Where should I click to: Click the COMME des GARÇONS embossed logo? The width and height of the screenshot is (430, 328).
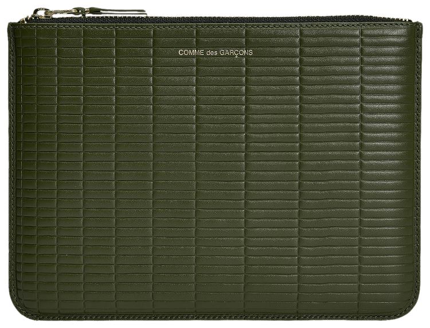[215, 53]
